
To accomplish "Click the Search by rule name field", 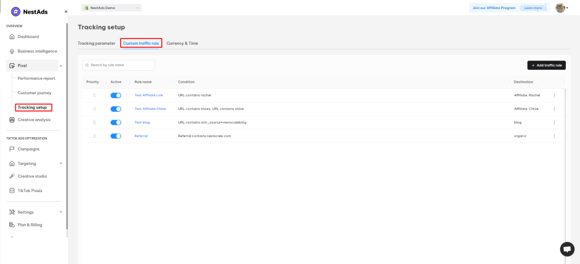I will pyautogui.click(x=118, y=65).
